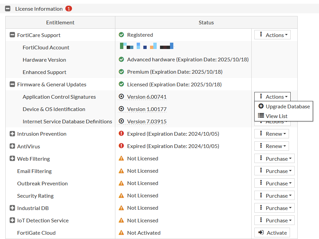The height and width of the screenshot is (239, 319).
Task: Click warning icon for Industrial DB status
Action: tap(121, 208)
